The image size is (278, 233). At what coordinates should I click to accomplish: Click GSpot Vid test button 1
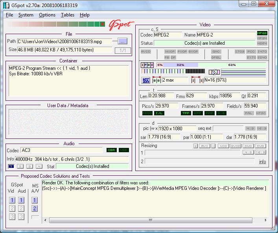coord(12,200)
